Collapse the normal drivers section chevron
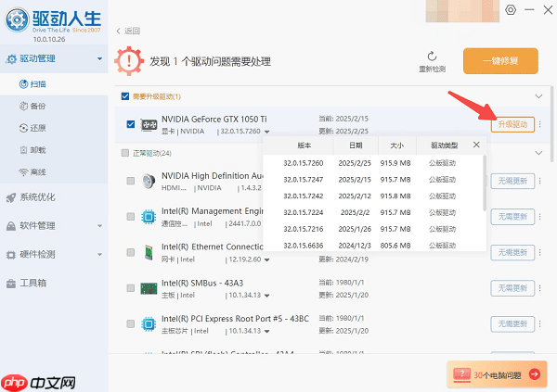 coord(538,153)
